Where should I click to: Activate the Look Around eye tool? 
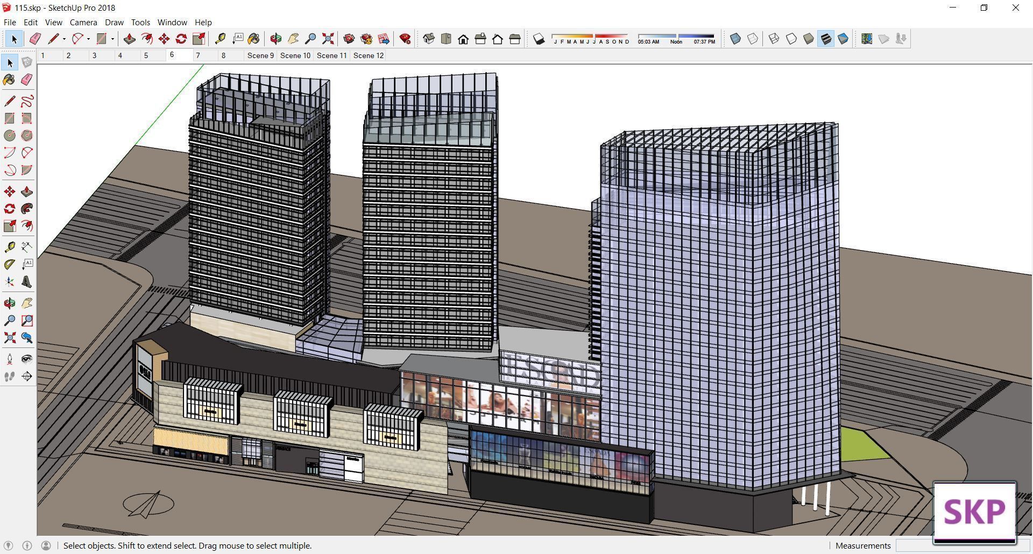coord(27,359)
